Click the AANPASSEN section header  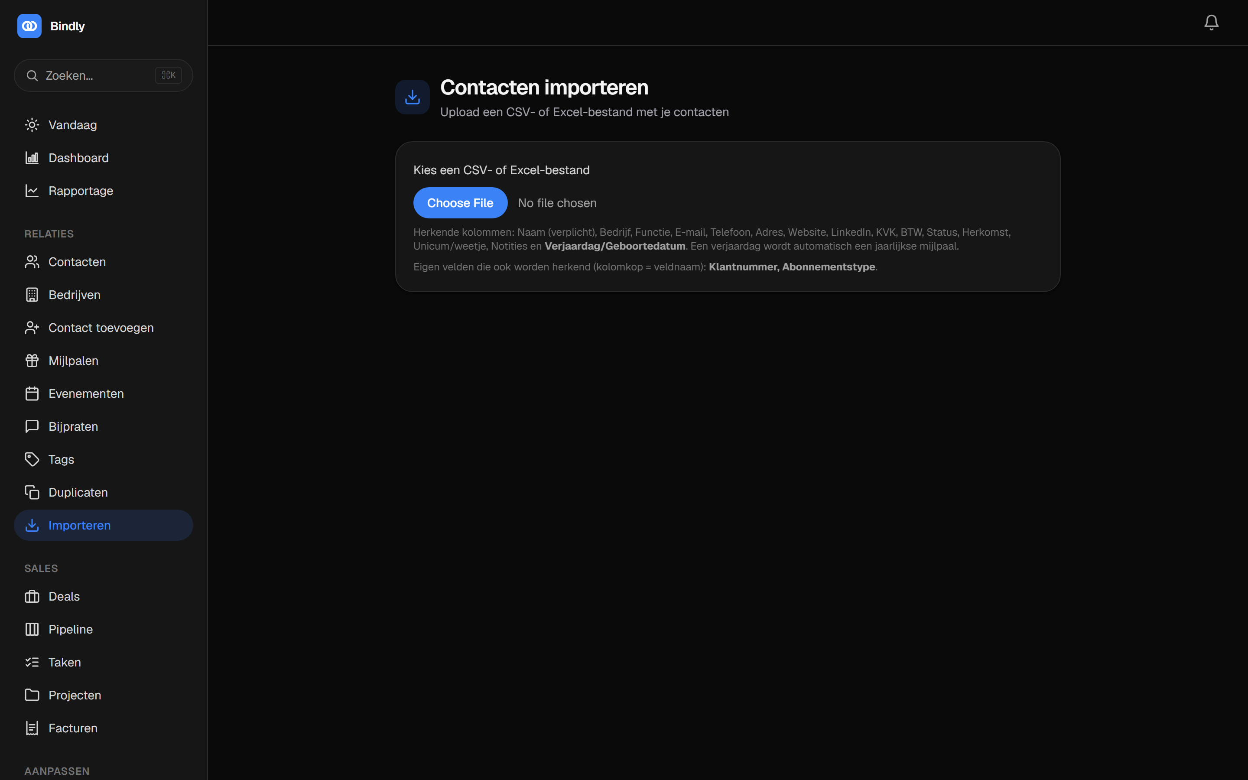coord(57,771)
